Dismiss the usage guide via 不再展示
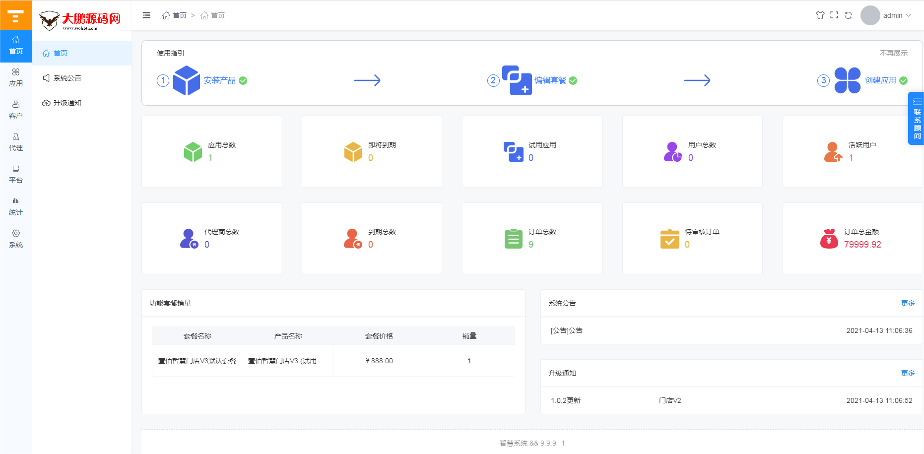 tap(893, 53)
